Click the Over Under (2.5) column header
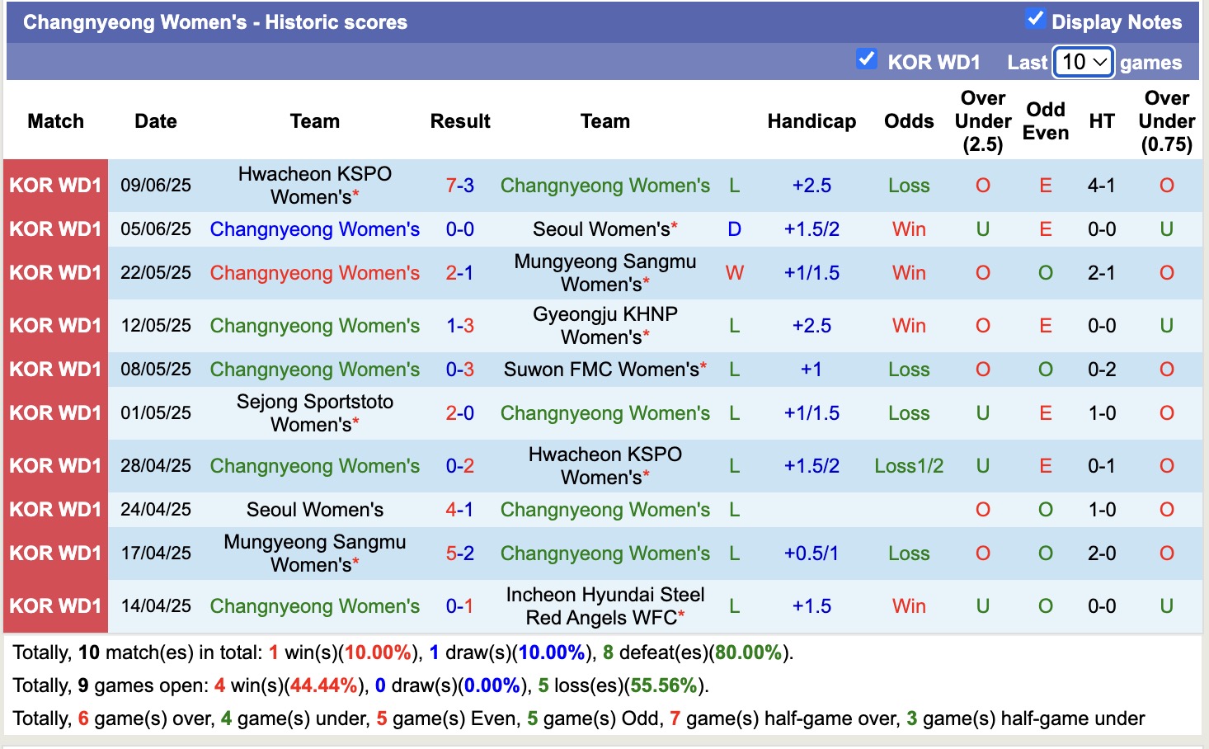 coord(982,121)
